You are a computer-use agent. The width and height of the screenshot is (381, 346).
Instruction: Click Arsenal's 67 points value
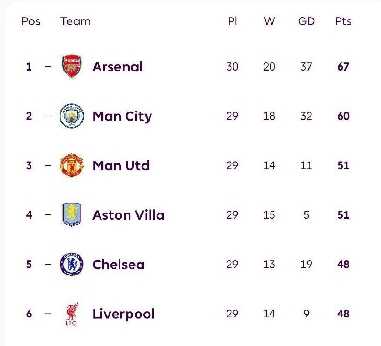pos(343,67)
